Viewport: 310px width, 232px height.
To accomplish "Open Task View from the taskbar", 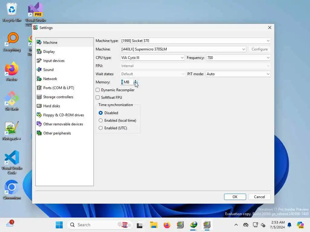I will 140,225.
